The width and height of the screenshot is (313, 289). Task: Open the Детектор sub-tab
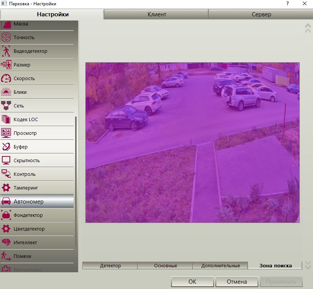click(110, 265)
